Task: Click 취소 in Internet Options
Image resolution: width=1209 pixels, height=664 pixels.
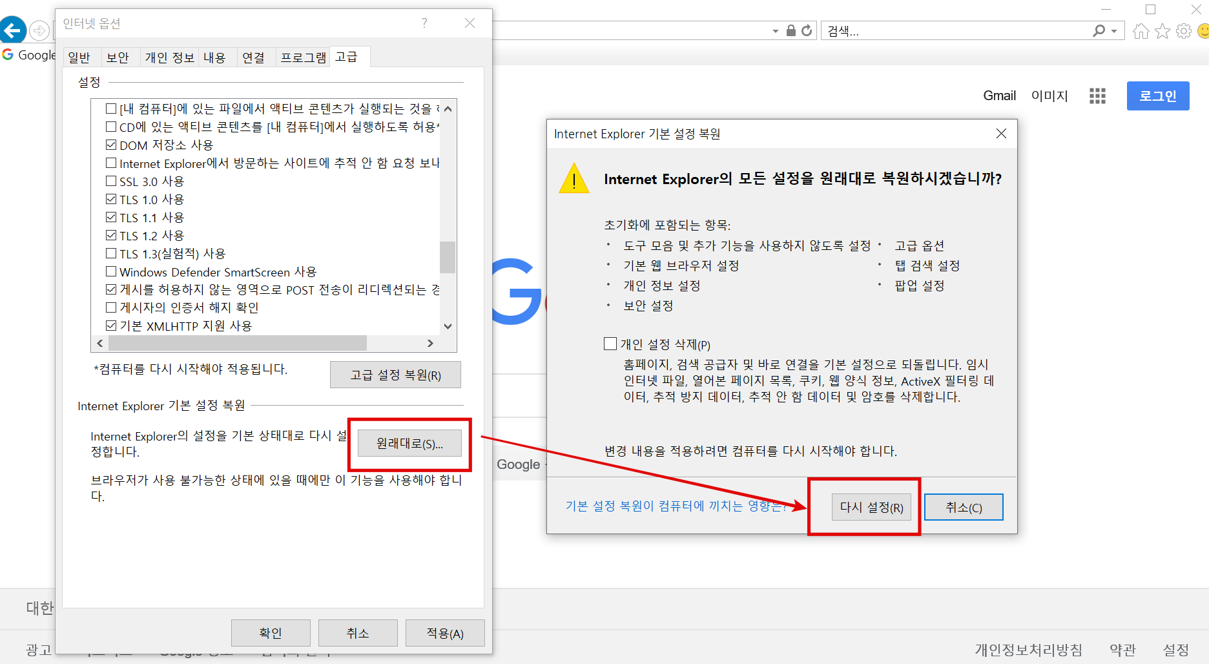Action: coord(358,633)
